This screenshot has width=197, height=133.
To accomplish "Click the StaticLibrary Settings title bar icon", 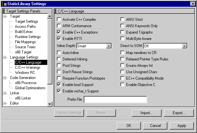I will click(4, 4).
